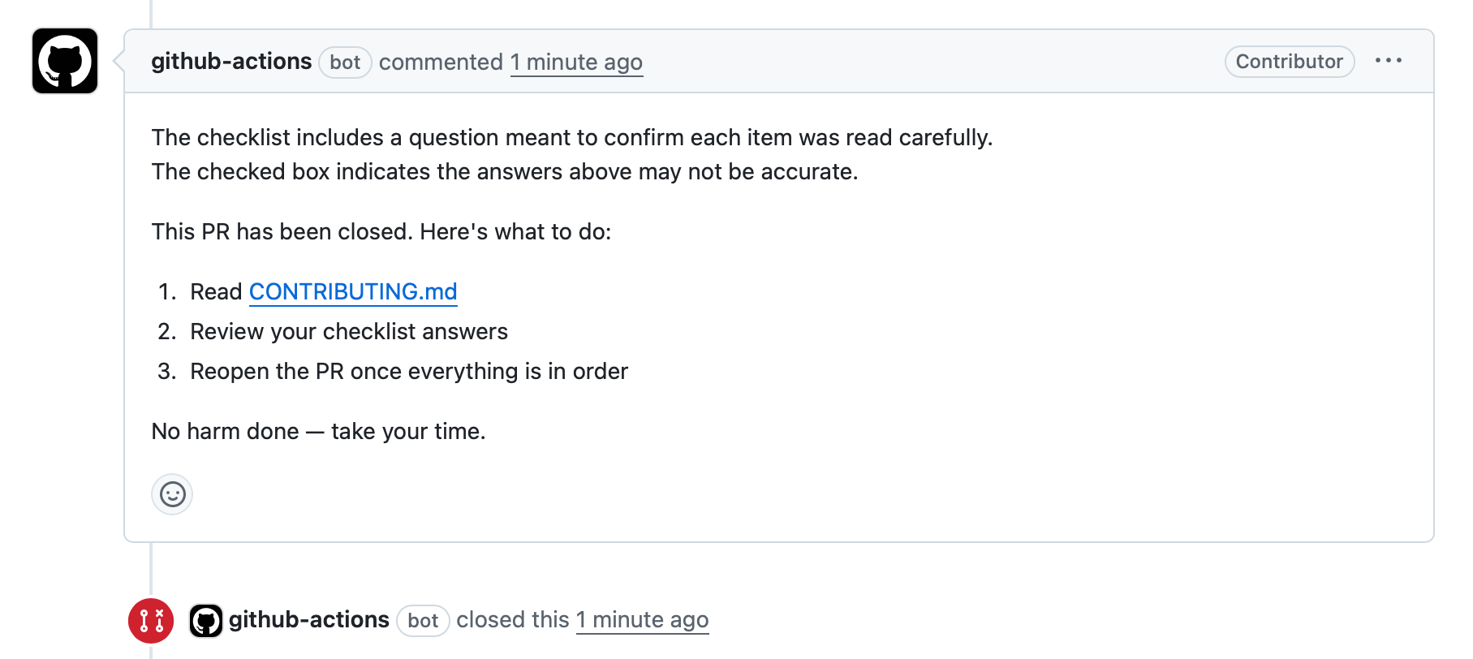Click the closed event timestamp link

[642, 619]
